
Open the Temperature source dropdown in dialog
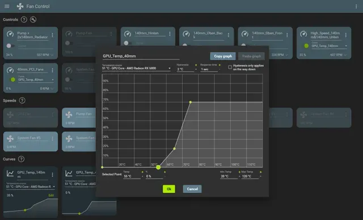point(136,68)
